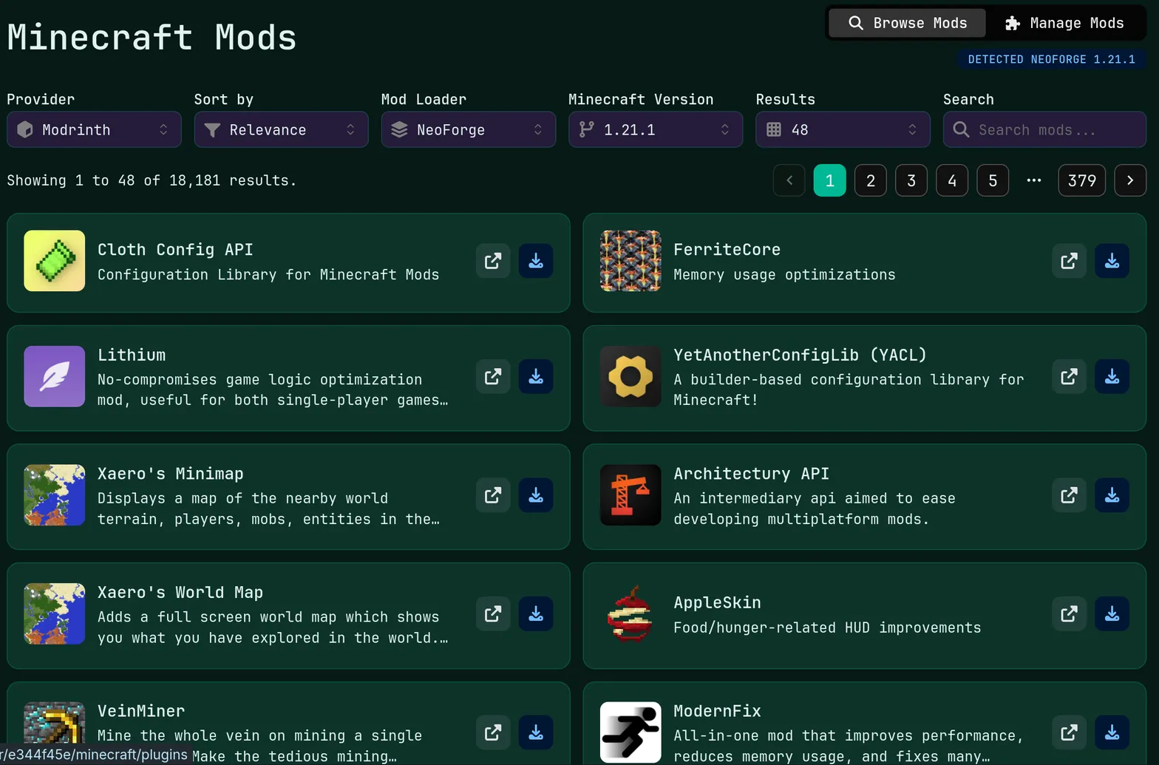Open FerriteCore page in new tab
The height and width of the screenshot is (765, 1159).
pos(1069,261)
